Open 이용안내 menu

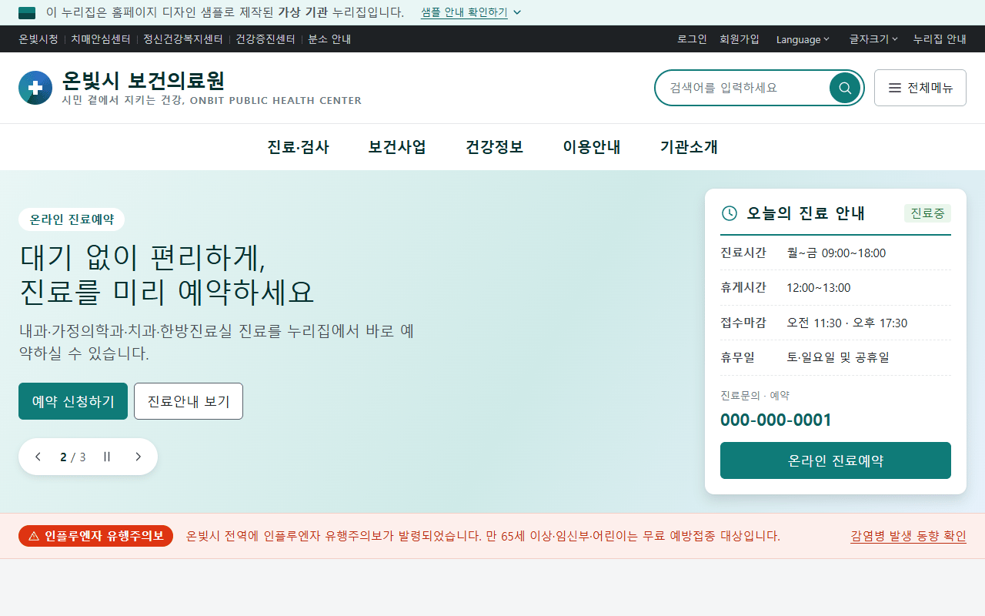pos(592,147)
